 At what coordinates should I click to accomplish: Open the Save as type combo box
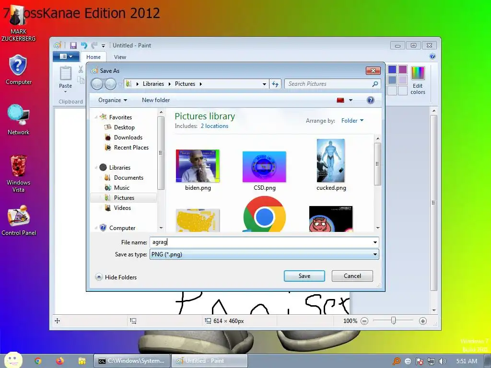(264, 254)
